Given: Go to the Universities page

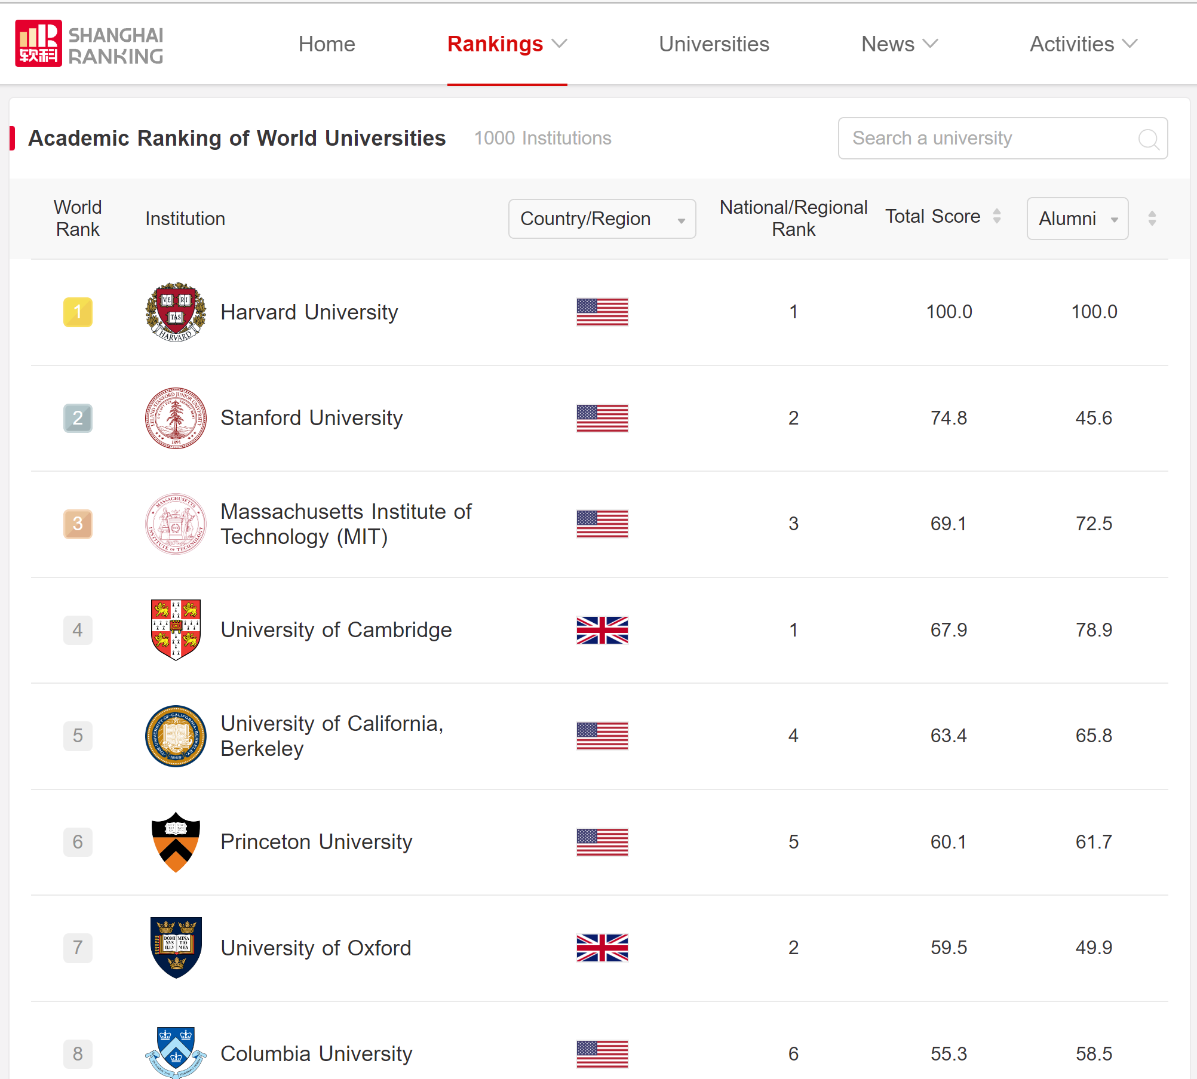Looking at the screenshot, I should pyautogui.click(x=714, y=44).
